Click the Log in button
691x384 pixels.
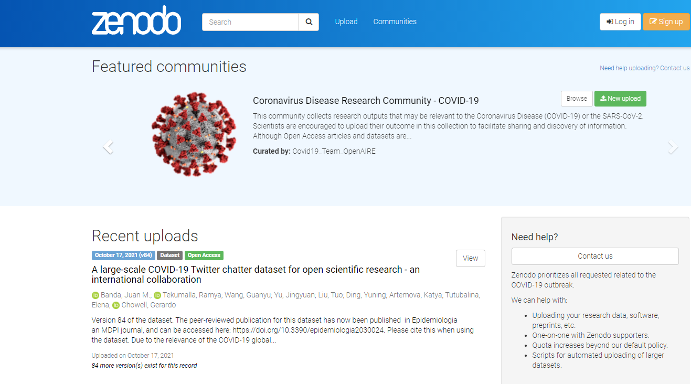pyautogui.click(x=620, y=22)
